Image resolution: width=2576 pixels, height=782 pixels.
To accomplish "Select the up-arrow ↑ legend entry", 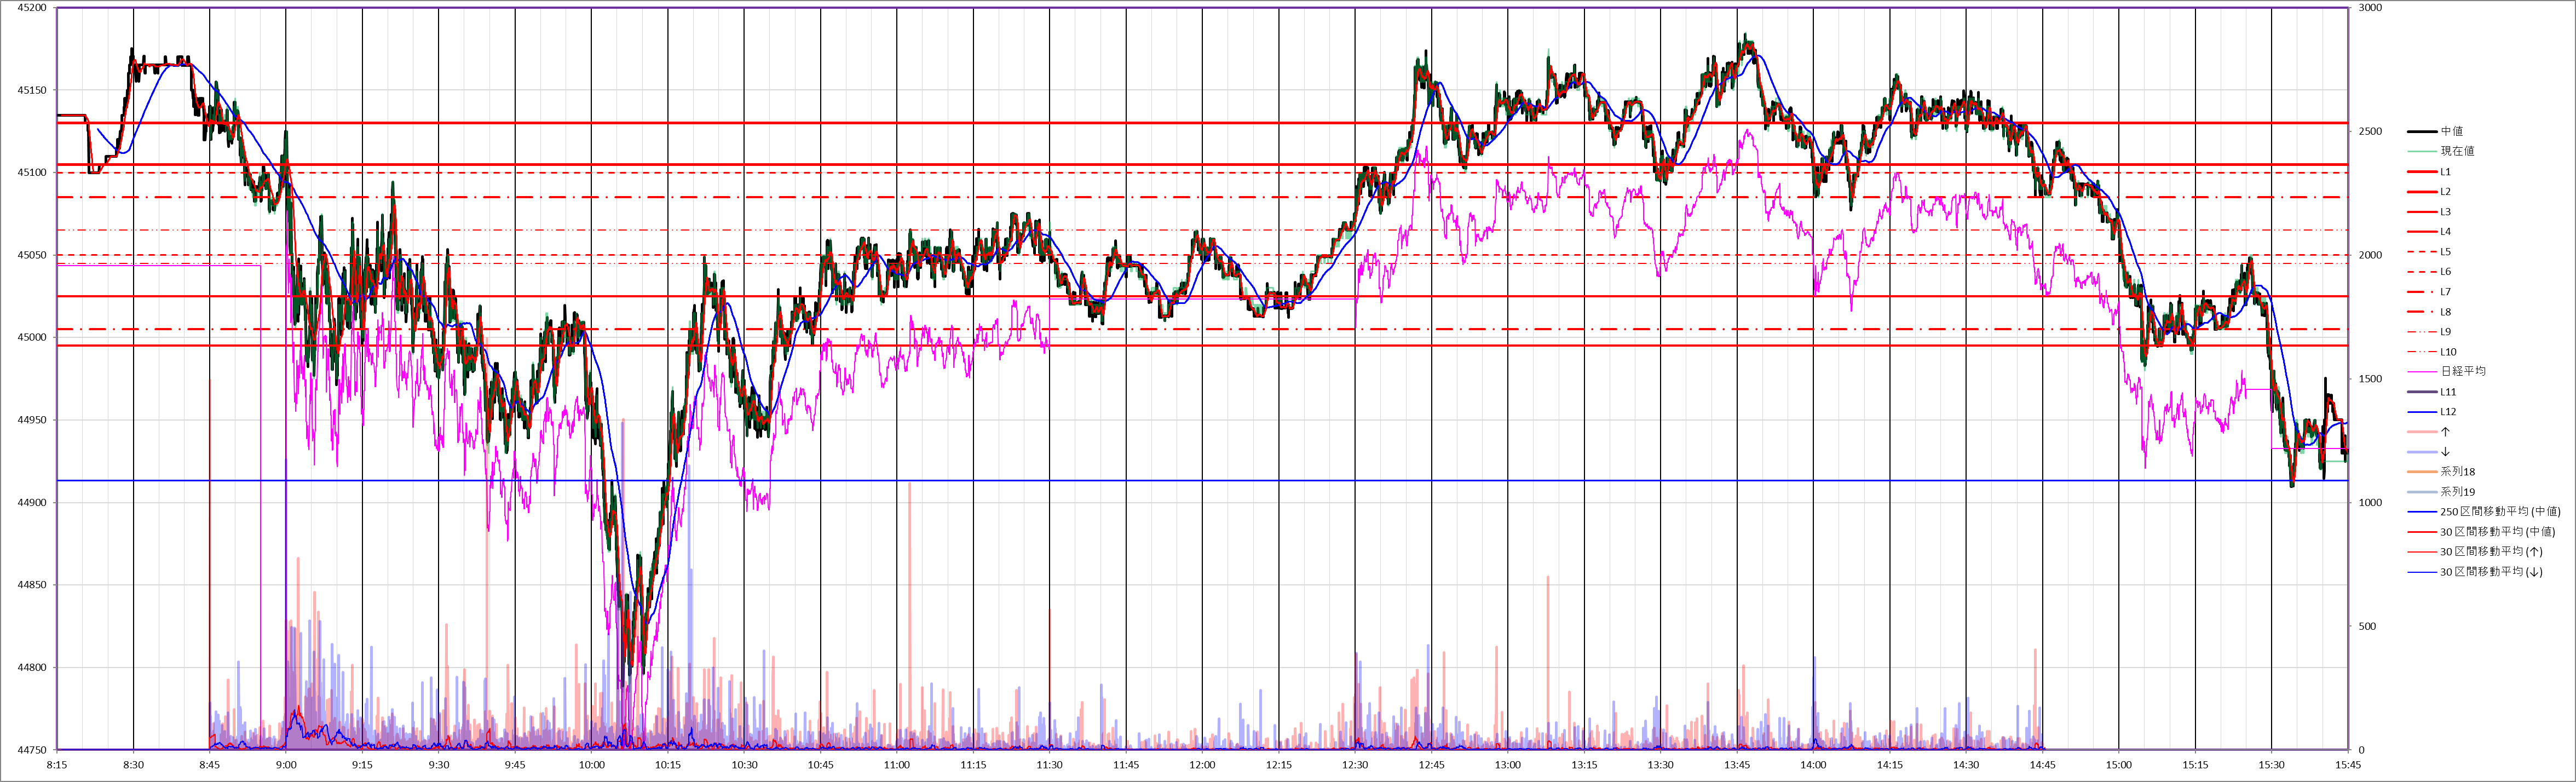I will [2445, 432].
